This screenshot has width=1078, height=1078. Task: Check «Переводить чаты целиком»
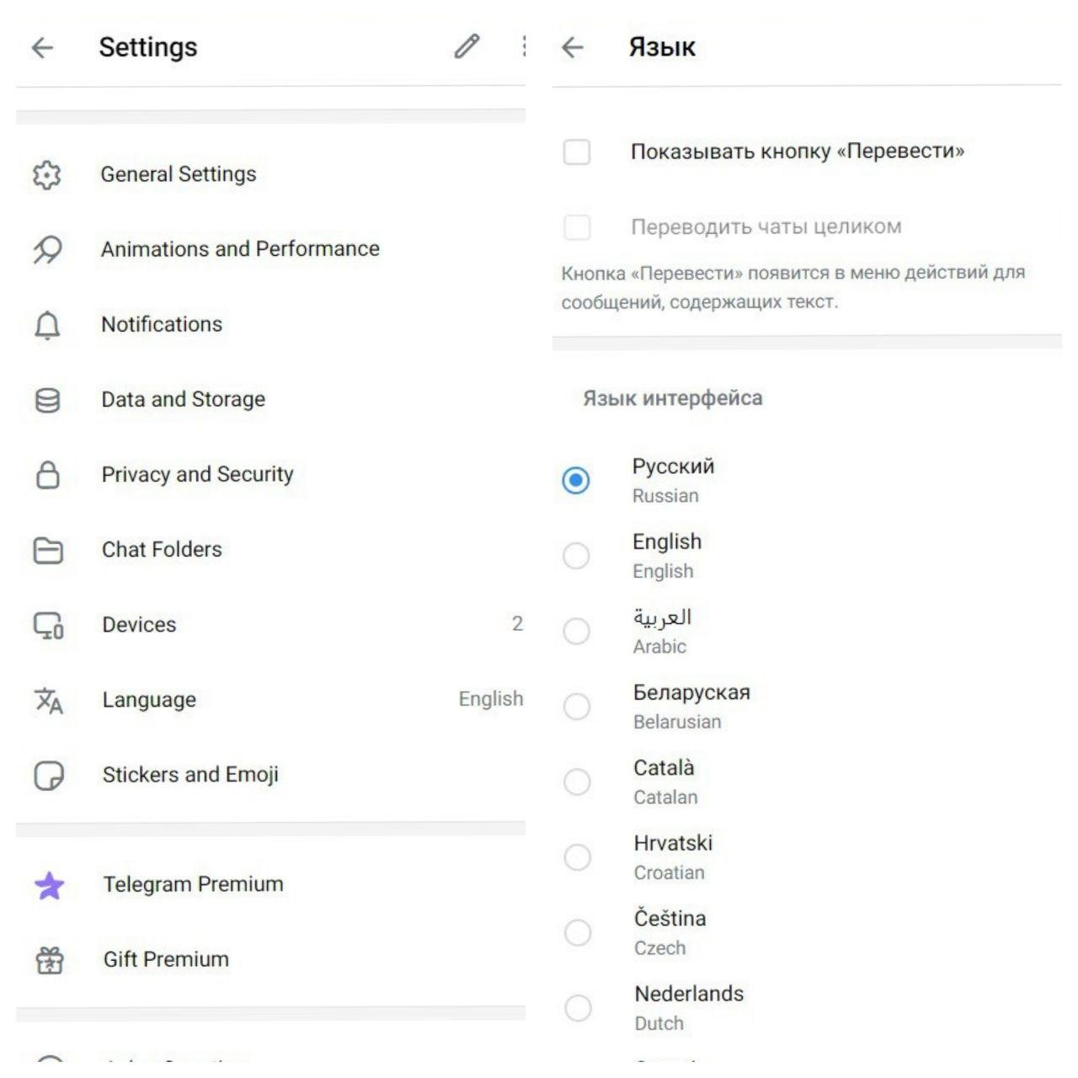[577, 227]
